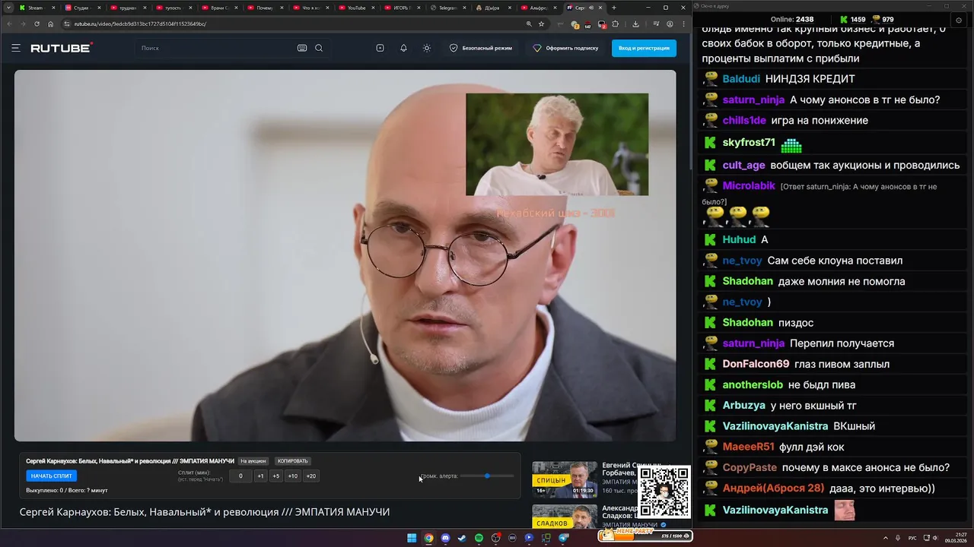This screenshot has height=547, width=974.
Task: Open Spotify from the taskbar
Action: coord(479,538)
